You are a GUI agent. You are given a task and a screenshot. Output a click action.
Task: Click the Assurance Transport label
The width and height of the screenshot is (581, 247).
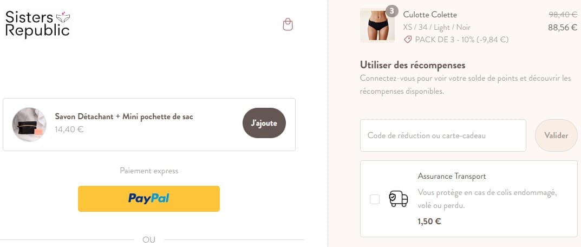[x=452, y=176]
